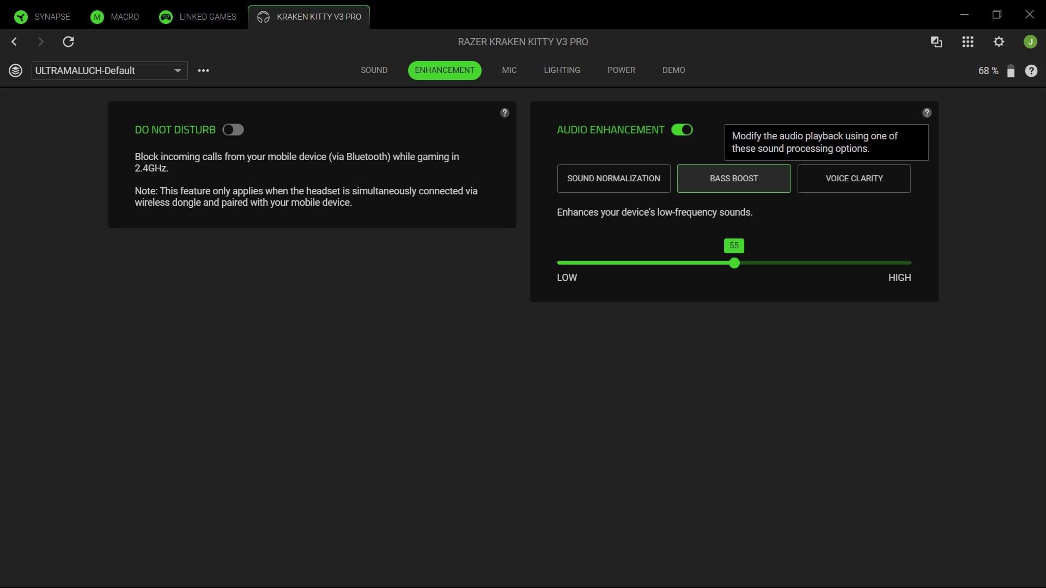
Task: Open the Macro module via its icon
Action: coord(96,17)
